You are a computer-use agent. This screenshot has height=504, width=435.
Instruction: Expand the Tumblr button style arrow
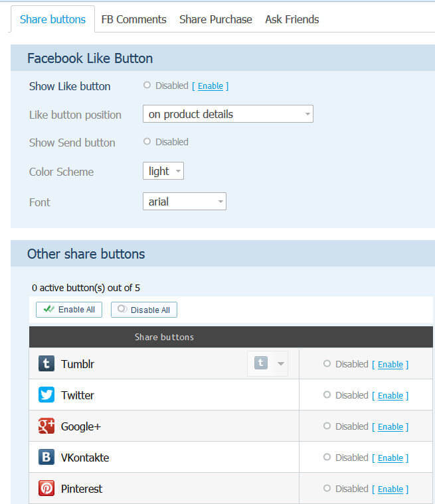pos(281,364)
